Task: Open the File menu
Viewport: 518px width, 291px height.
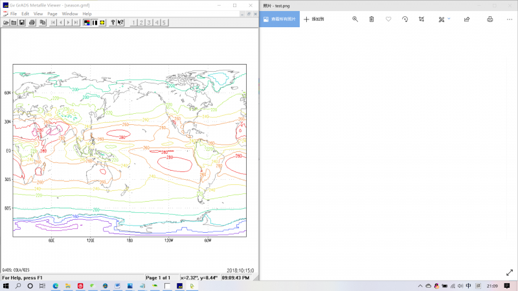Action: click(14, 14)
